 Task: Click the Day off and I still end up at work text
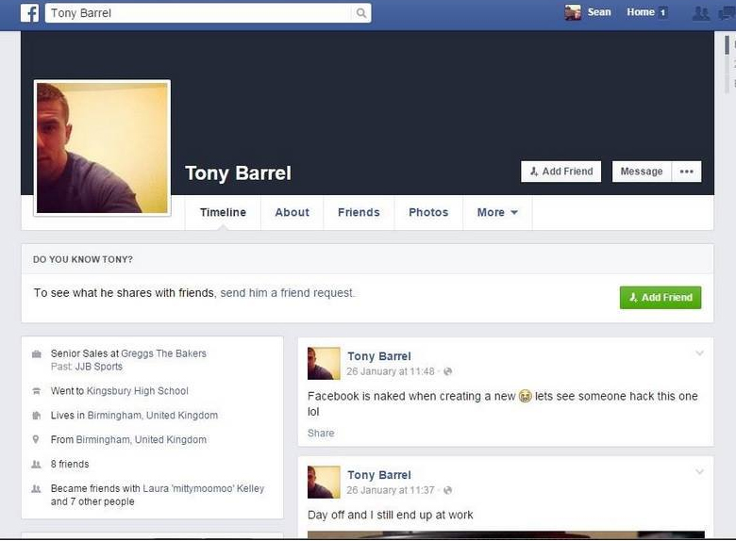coord(391,516)
